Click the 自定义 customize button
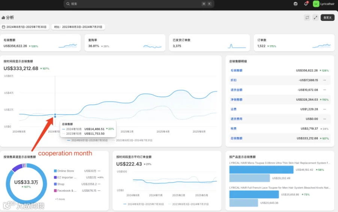This screenshot has width=338, height=212. (x=327, y=17)
